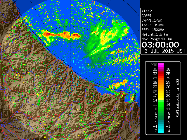Click the 'CAPPI' product label

click(146, 16)
